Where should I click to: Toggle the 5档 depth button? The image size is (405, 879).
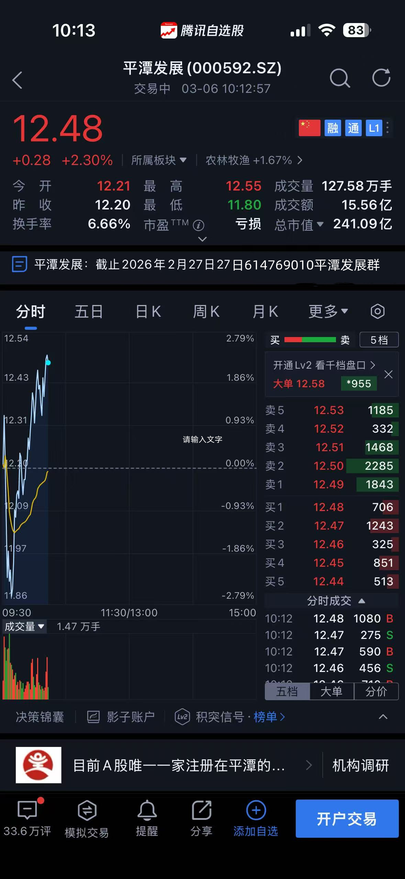pyautogui.click(x=379, y=340)
